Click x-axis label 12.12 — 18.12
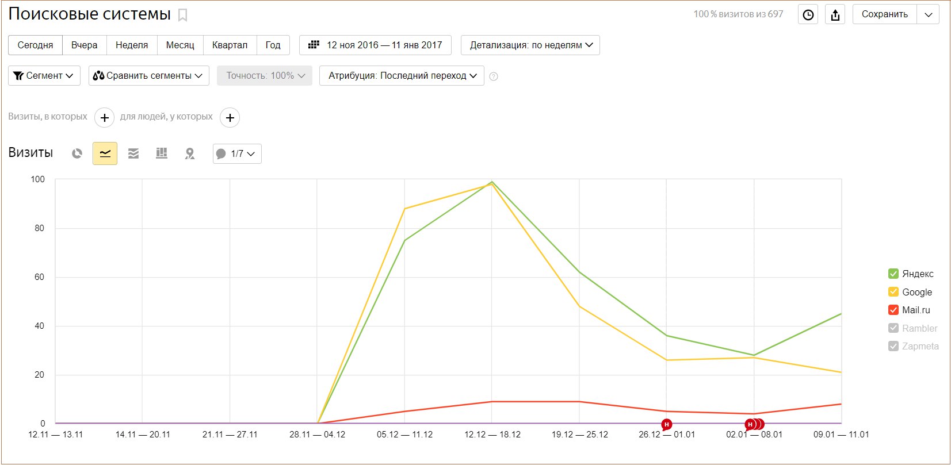This screenshot has width=951, height=465. coord(492,435)
